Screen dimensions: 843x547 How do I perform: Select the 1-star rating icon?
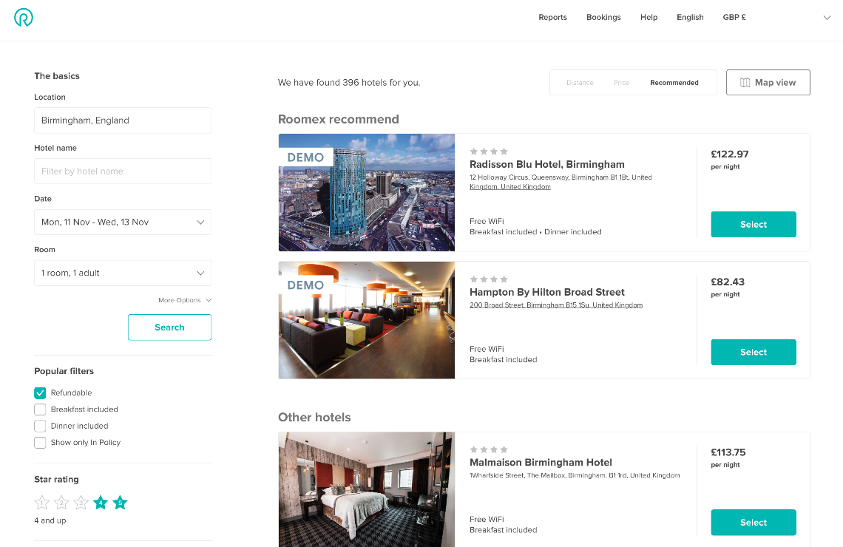click(x=42, y=503)
